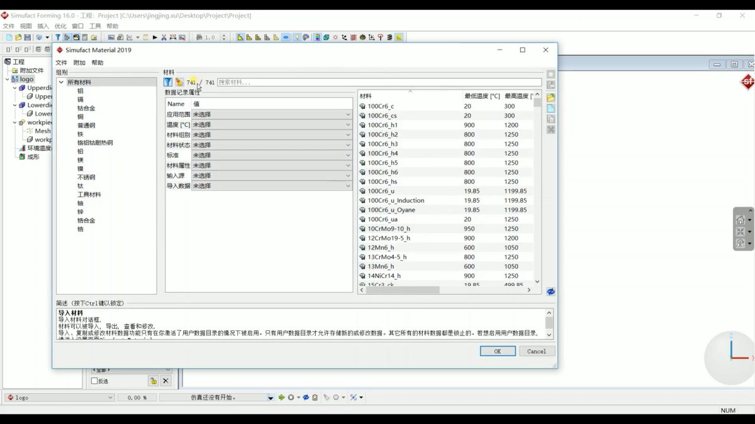755x424 pixels.
Task: Open the 输入源 dropdown
Action: (271, 176)
